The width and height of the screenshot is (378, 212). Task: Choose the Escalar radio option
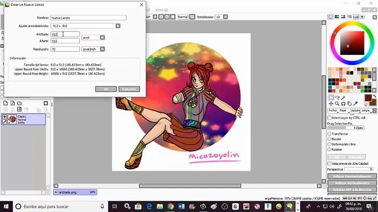(x=330, y=139)
